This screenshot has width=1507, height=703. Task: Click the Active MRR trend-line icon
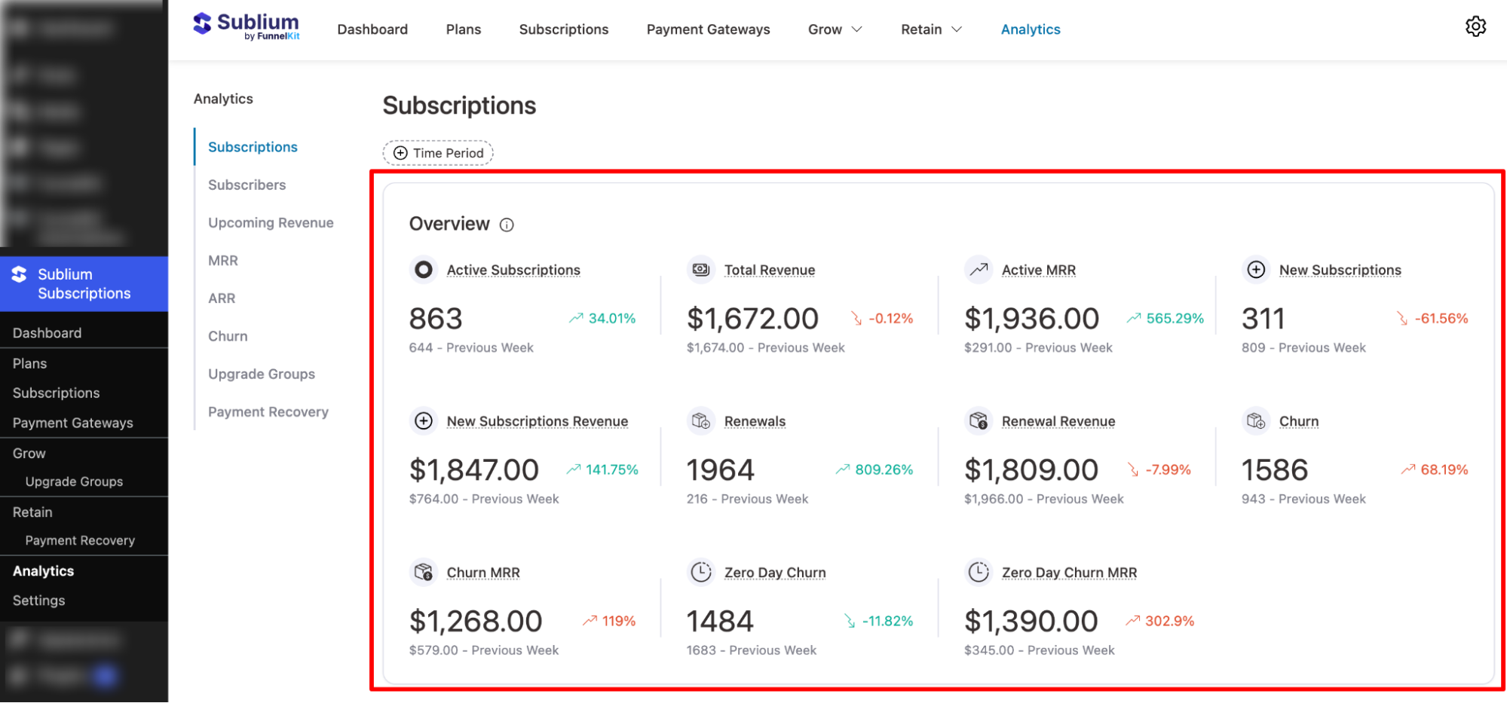pos(979,270)
